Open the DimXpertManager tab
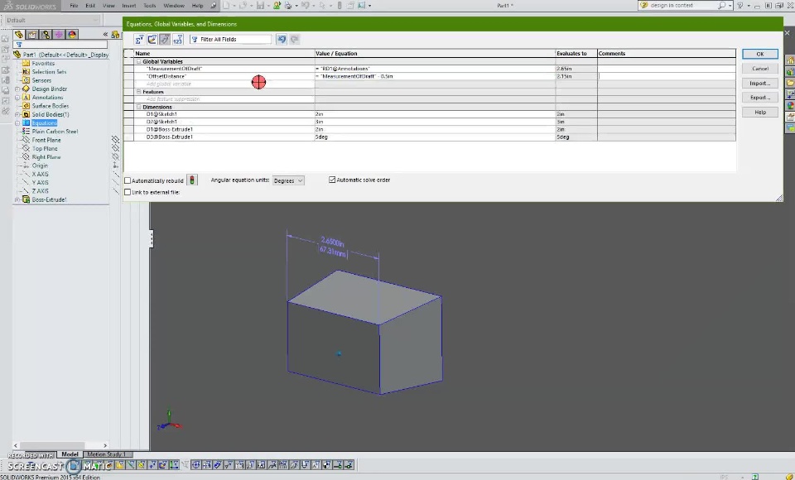795x480 pixels. (59, 35)
